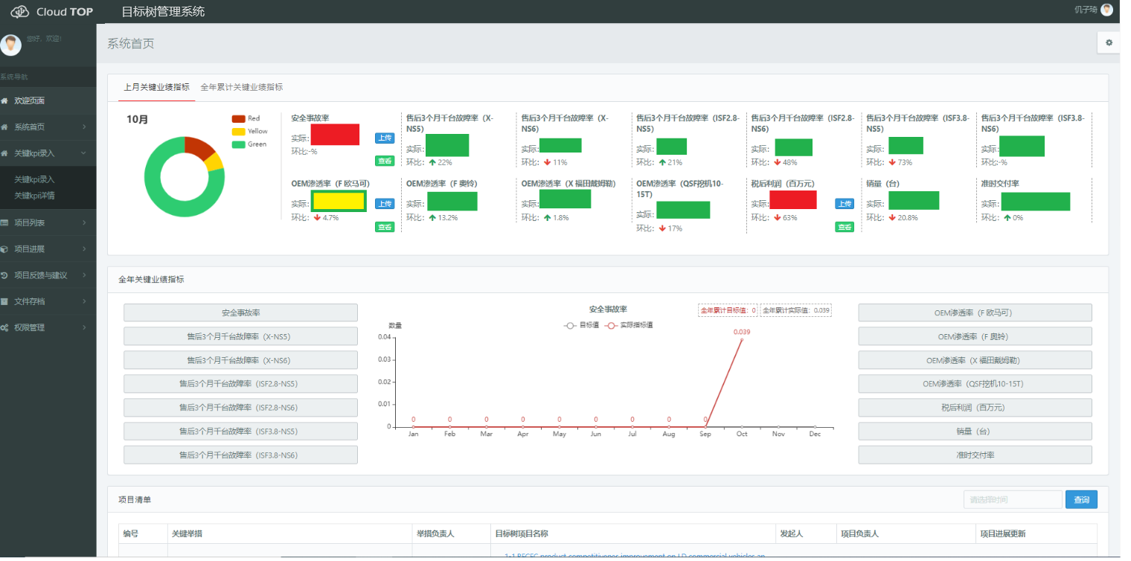Screen dimensions: 1131x561
Task: Click the red down arrow showing 17%
Action: click(662, 228)
